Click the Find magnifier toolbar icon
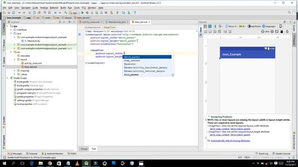Image resolution: width=298 pixels, height=167 pixels. (x=45, y=13)
